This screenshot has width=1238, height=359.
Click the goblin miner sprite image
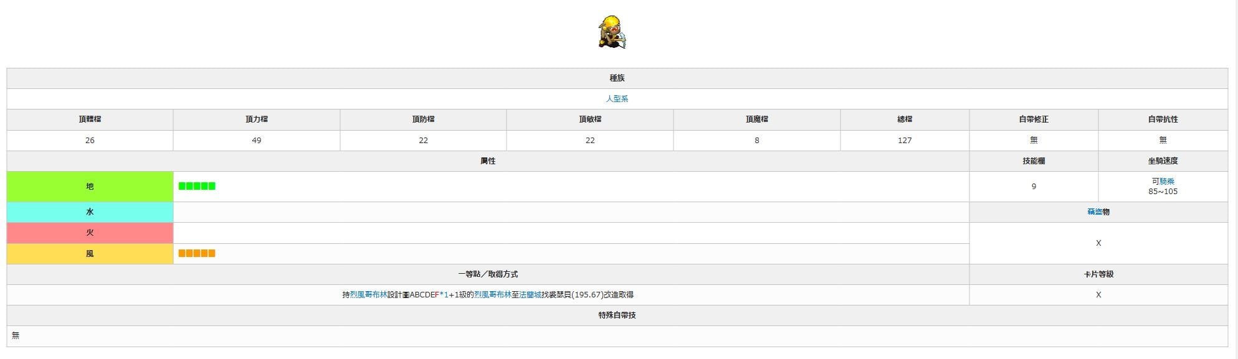(612, 32)
